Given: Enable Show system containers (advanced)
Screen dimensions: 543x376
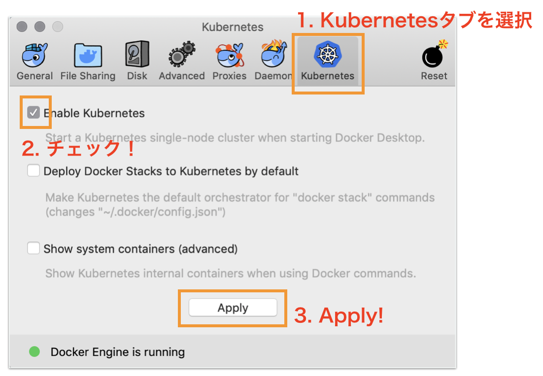Looking at the screenshot, I should point(33,248).
